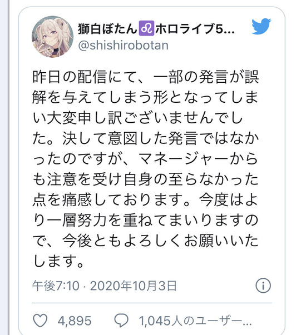Open 獅白ぼたん profile avatar picture
Image resolution: width=306 pixels, height=335 pixels.
point(53,37)
